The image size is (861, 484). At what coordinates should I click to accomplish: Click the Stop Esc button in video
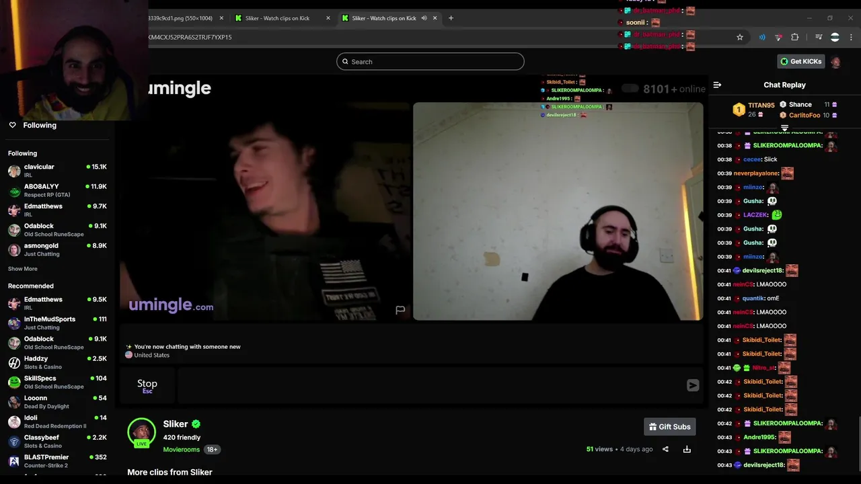(147, 385)
